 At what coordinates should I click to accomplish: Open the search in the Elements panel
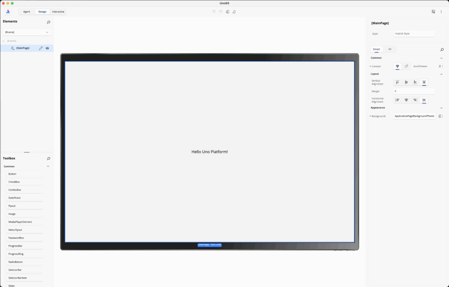pyautogui.click(x=48, y=22)
